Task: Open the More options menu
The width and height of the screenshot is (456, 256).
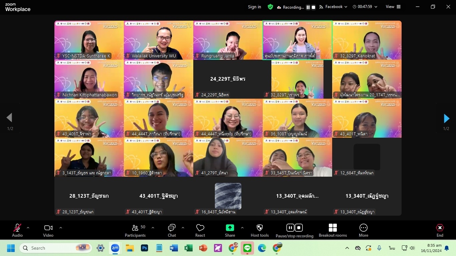Action: [x=363, y=230]
